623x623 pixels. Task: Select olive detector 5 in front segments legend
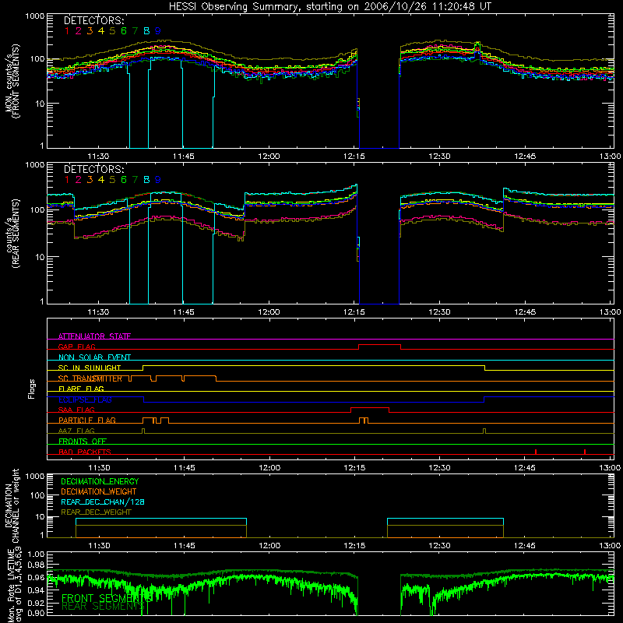pyautogui.click(x=112, y=31)
